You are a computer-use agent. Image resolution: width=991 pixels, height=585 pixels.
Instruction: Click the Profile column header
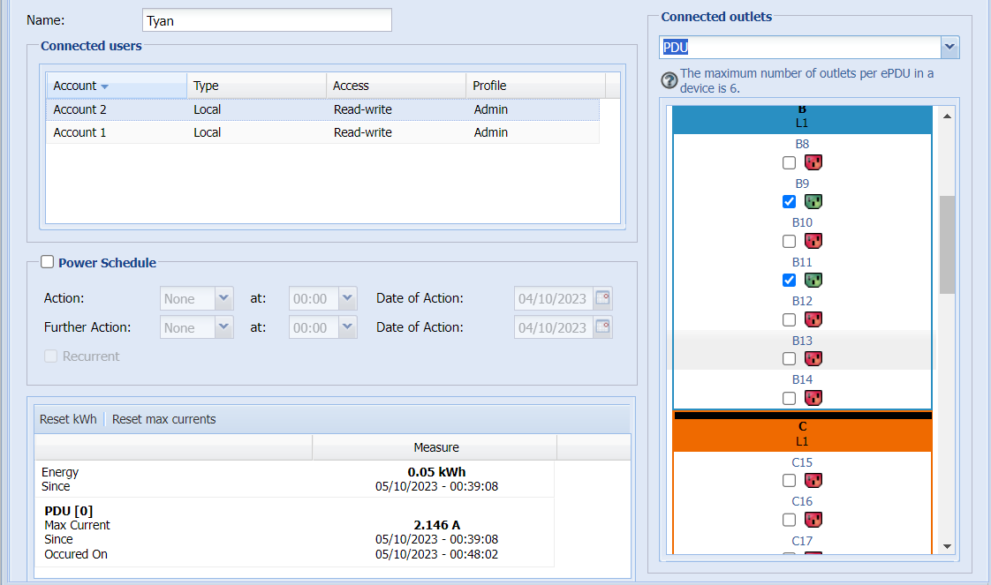pyautogui.click(x=536, y=86)
